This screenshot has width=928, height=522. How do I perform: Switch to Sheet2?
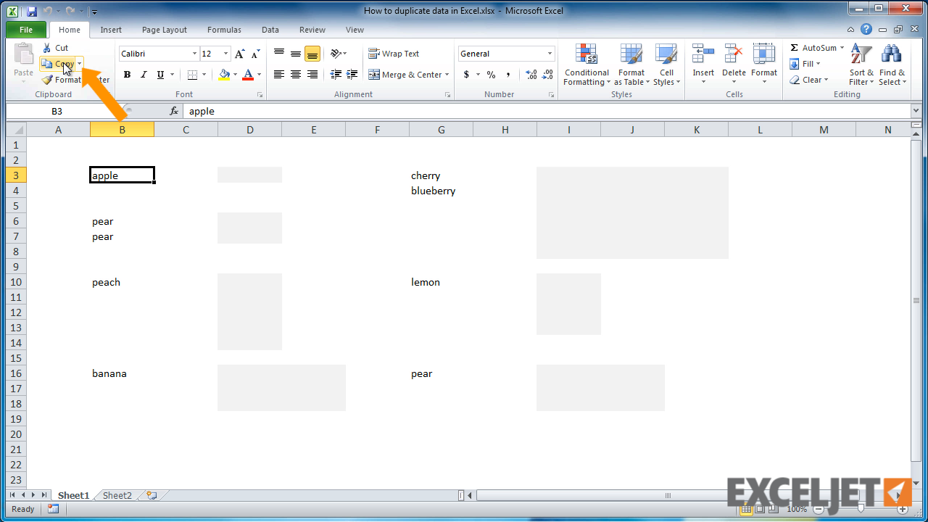click(x=116, y=495)
